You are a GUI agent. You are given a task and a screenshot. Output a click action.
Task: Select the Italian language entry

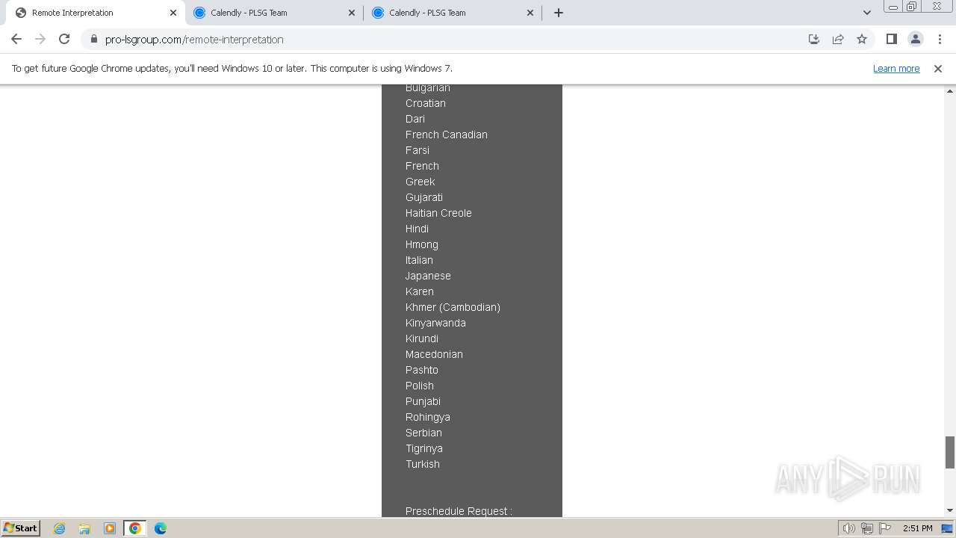click(x=419, y=260)
